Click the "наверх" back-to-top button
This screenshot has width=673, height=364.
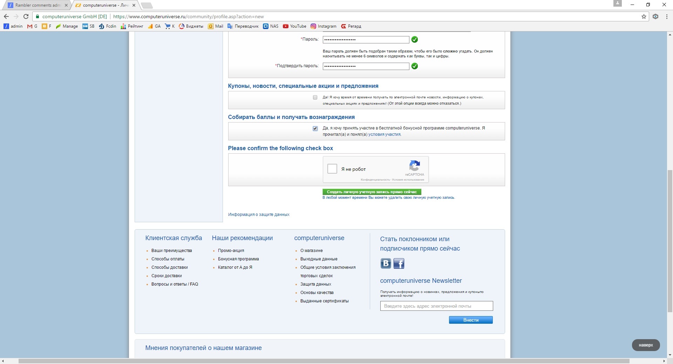coord(646,345)
